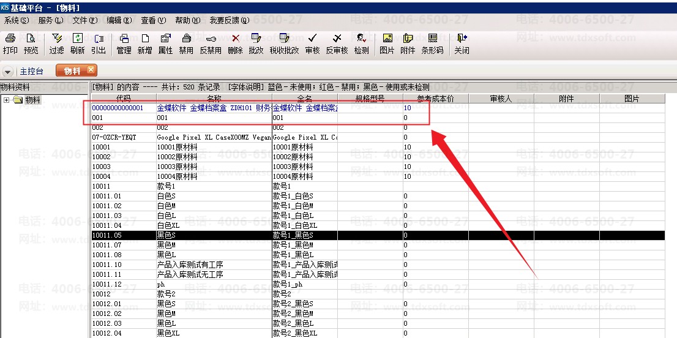Open the 系统 menu
Viewport: 677px width, 338px height.
(16, 20)
